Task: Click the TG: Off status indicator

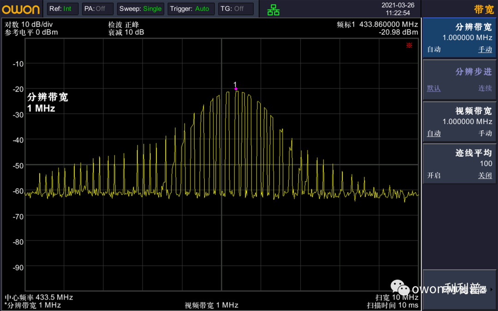Action: point(236,9)
